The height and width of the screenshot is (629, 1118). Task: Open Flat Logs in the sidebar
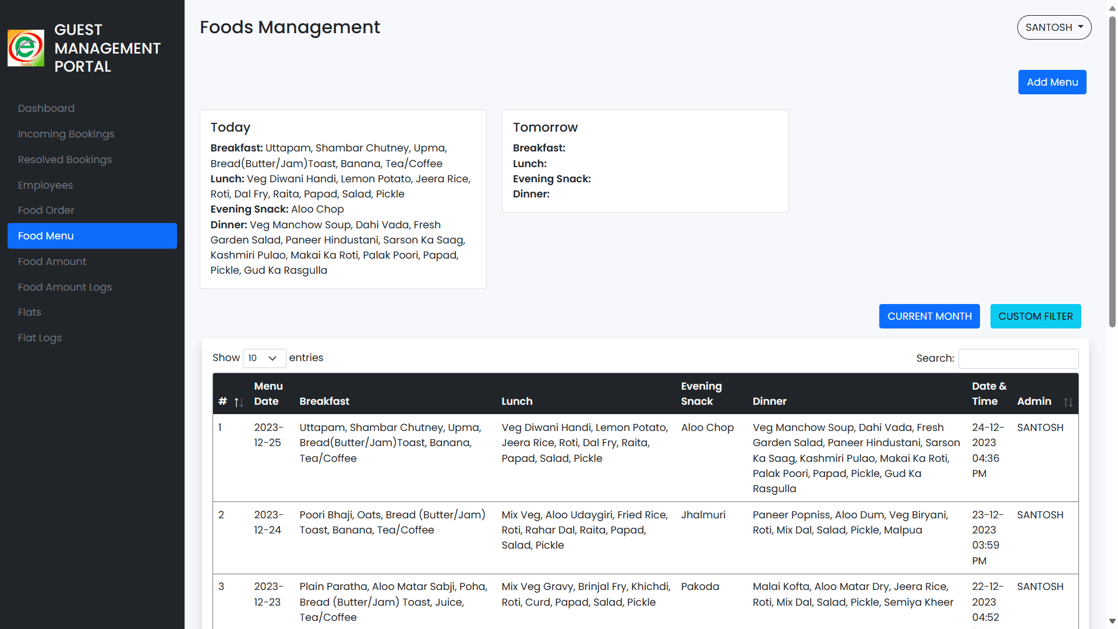point(40,338)
